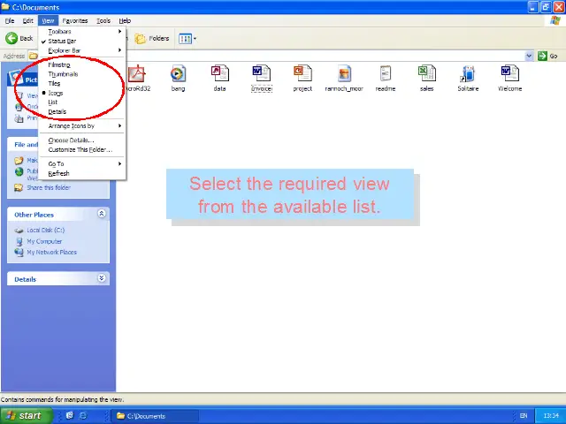Click the C:\Documents taskbar button

(x=155, y=416)
